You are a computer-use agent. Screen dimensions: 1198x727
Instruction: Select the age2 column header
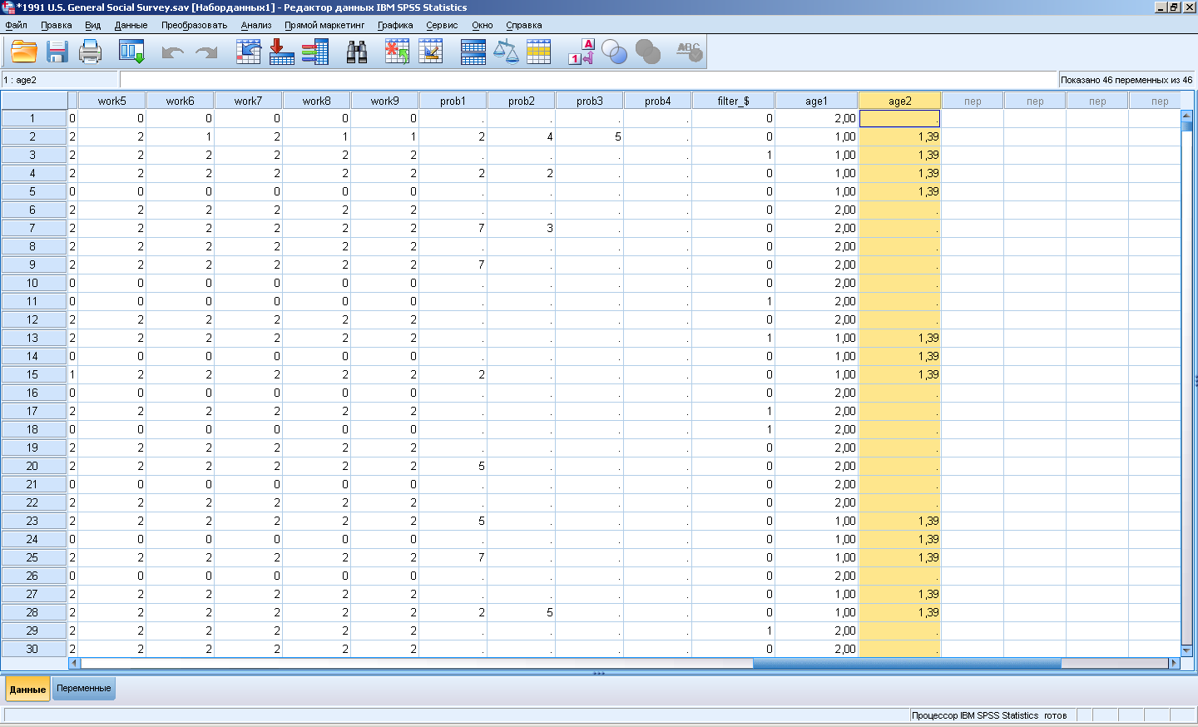click(899, 101)
